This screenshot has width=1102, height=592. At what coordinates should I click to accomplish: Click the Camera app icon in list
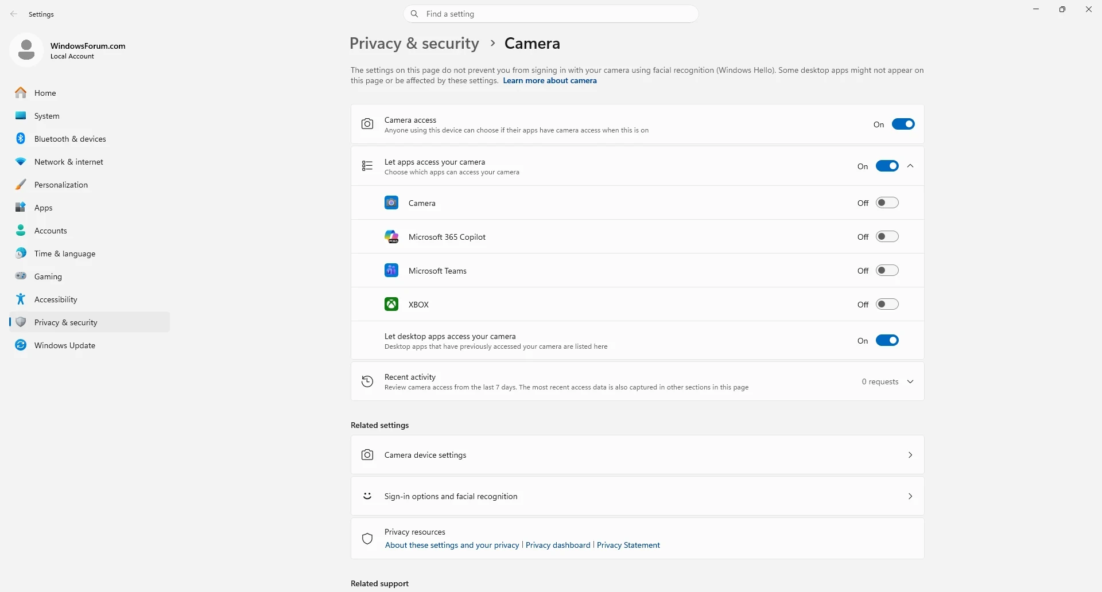click(391, 202)
